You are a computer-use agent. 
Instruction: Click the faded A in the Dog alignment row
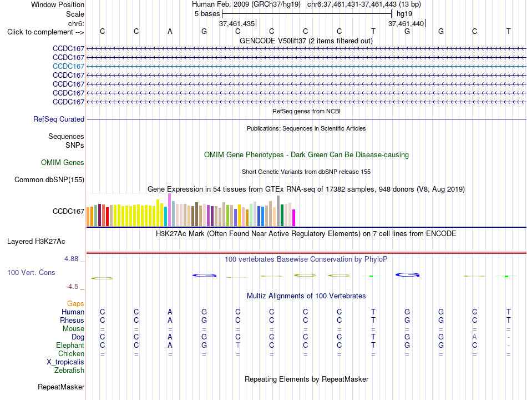[474, 337]
